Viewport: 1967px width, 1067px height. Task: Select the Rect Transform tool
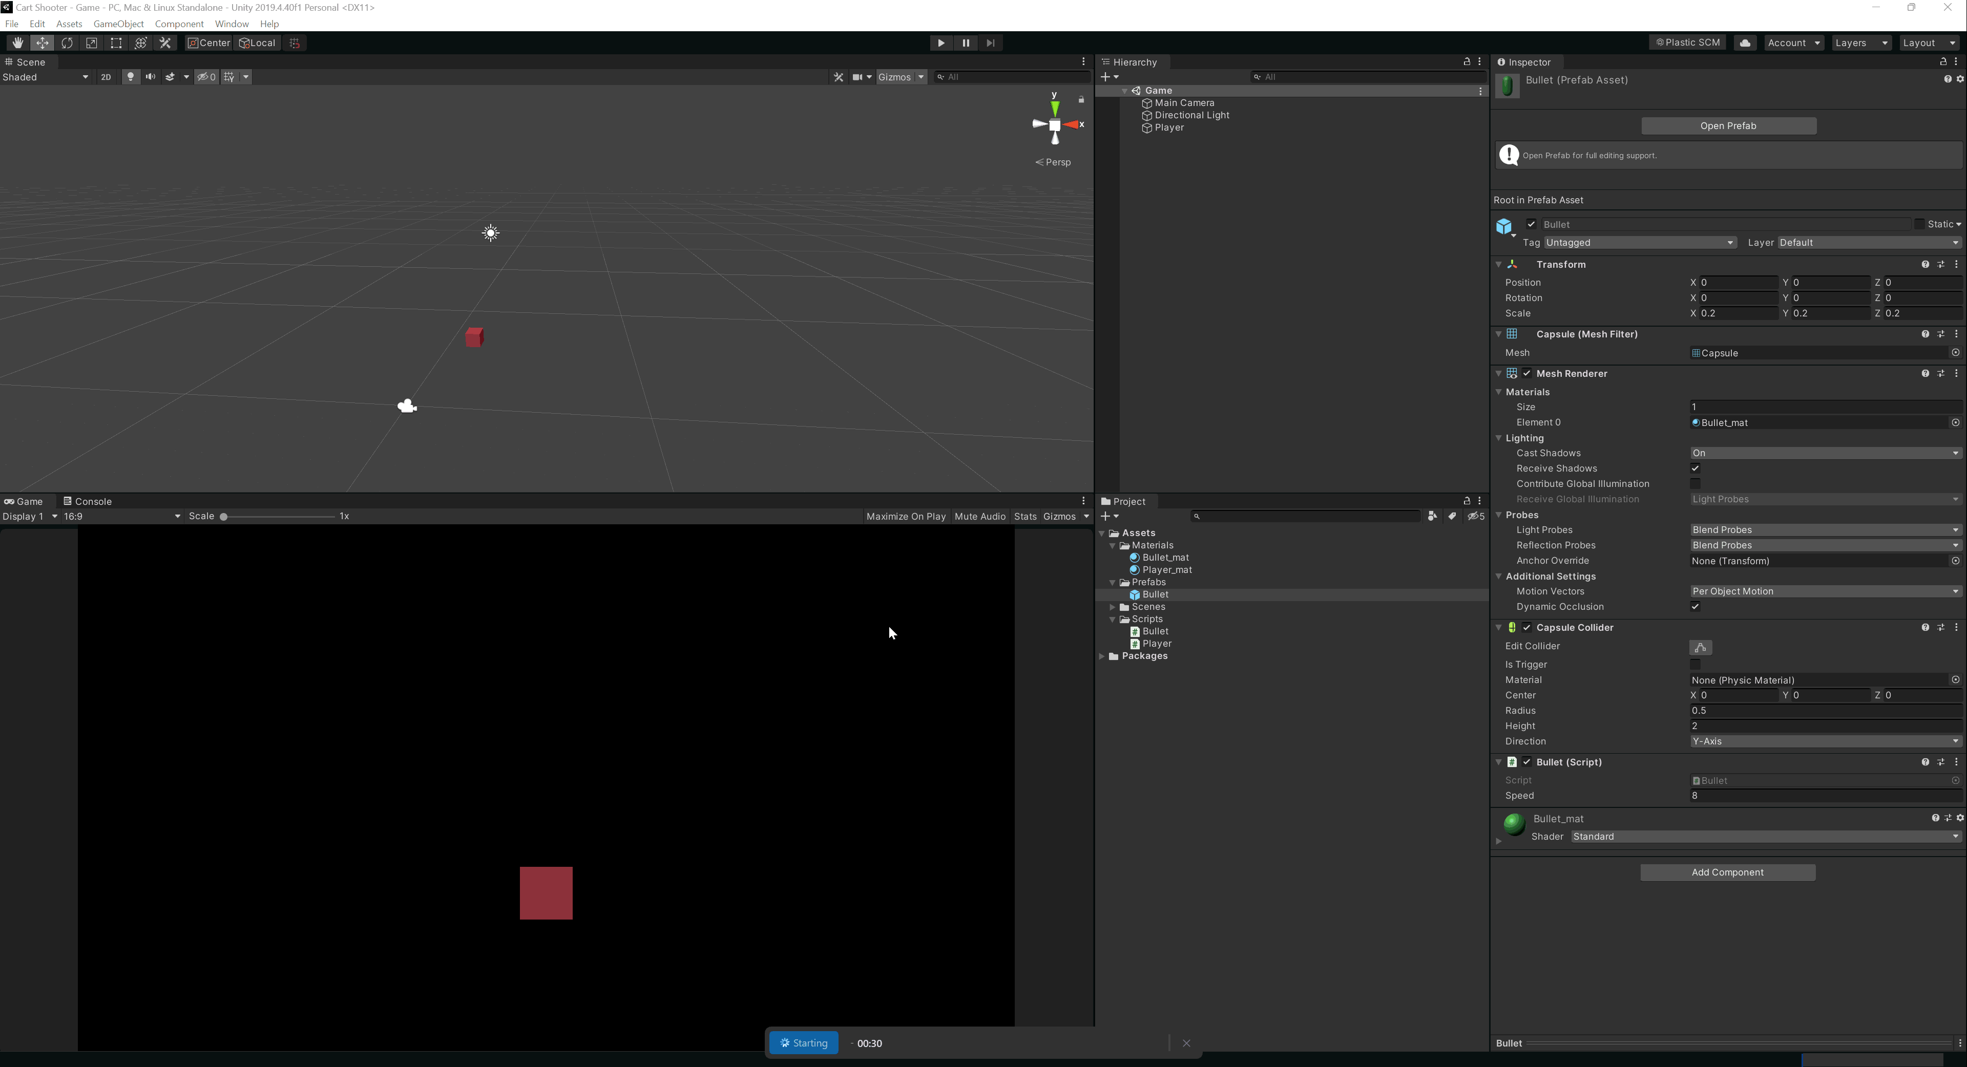click(x=116, y=44)
